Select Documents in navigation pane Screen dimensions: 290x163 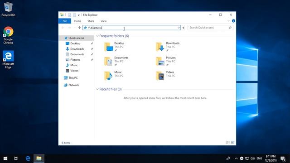click(x=77, y=54)
